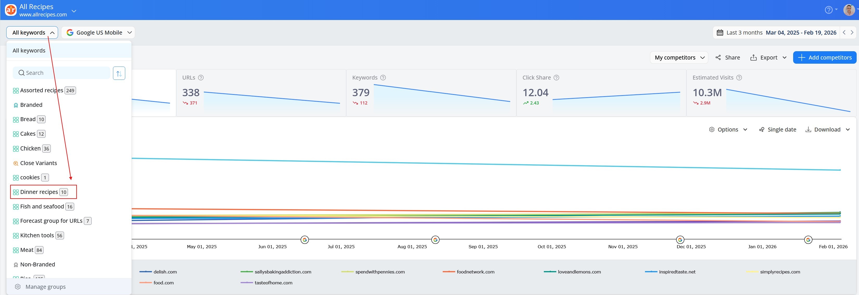
Task: Click the Single date button label
Action: click(782, 129)
